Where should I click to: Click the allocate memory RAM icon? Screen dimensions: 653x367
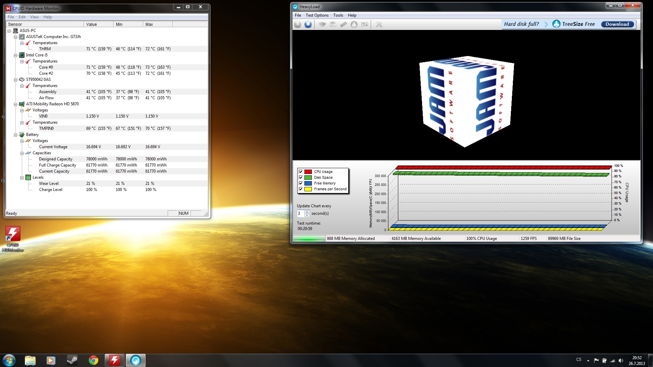click(x=344, y=24)
